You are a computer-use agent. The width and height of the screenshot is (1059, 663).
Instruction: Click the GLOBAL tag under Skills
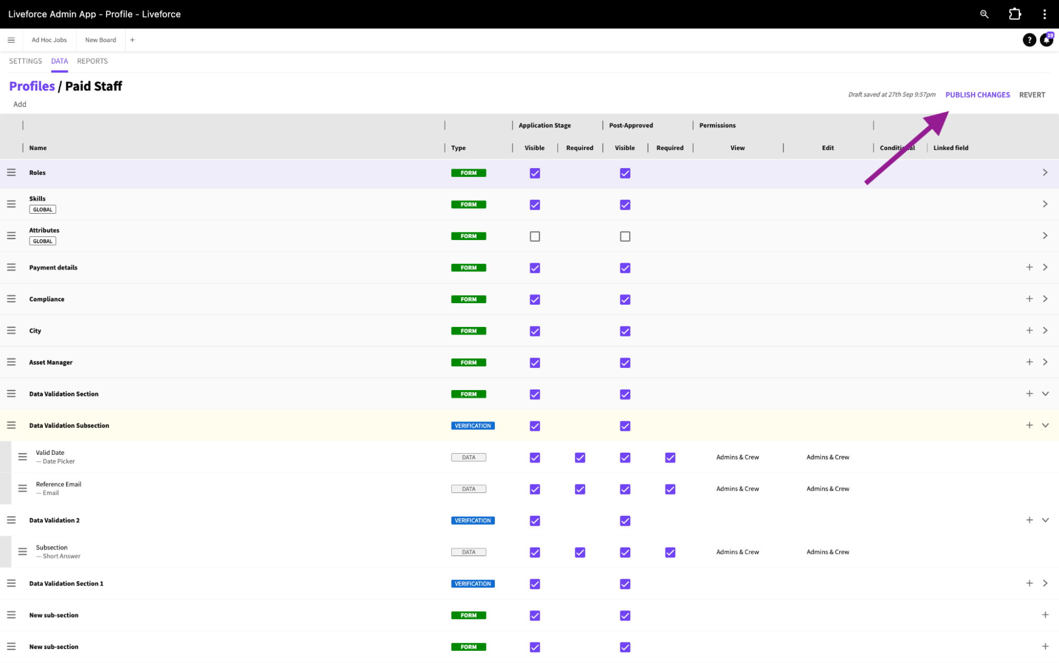point(42,209)
